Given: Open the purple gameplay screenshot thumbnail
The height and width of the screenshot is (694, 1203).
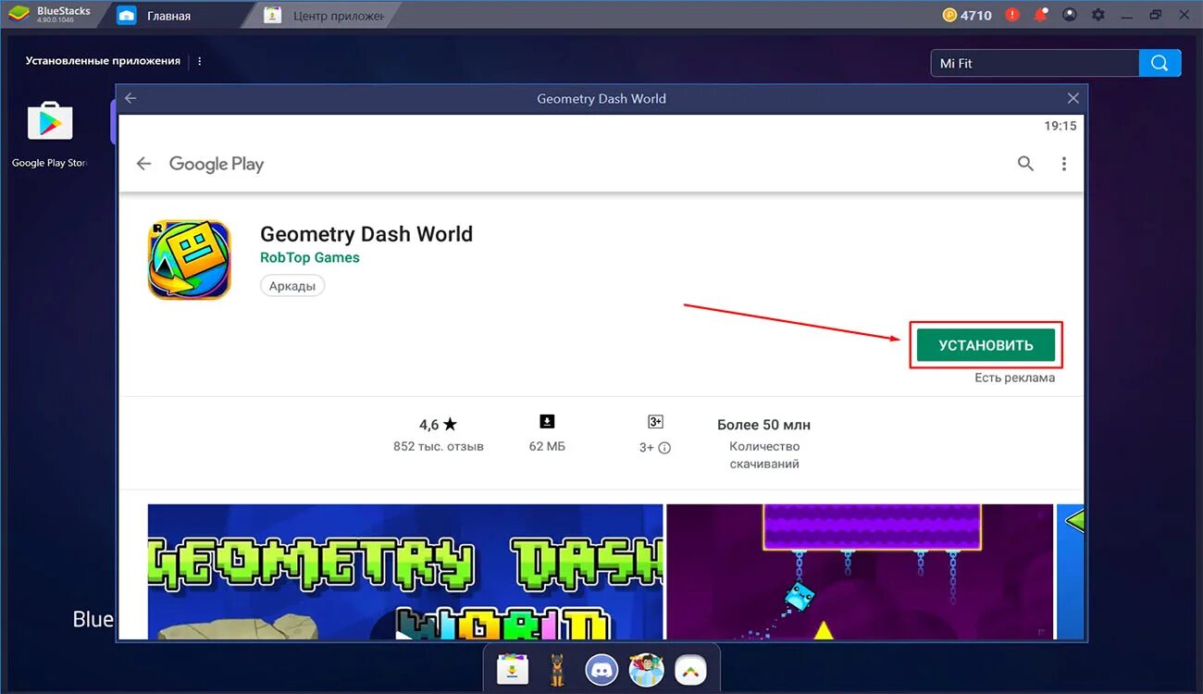Looking at the screenshot, I should click(860, 572).
